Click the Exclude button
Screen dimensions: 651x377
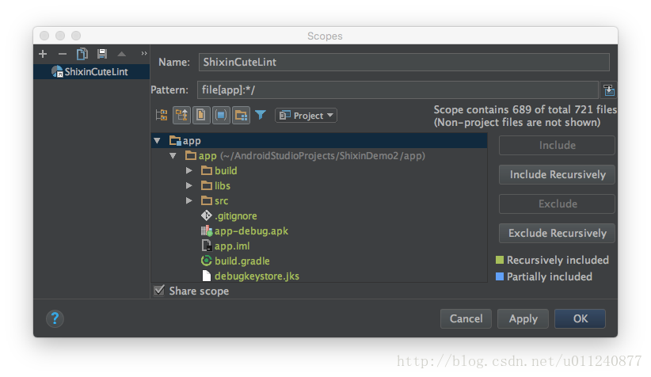557,204
